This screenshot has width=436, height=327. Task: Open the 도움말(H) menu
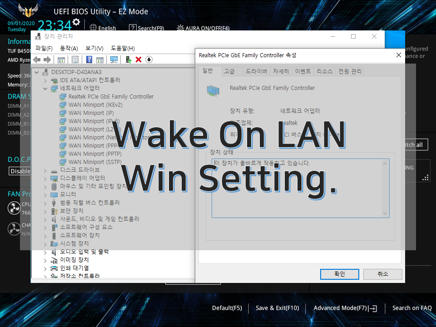(x=123, y=49)
